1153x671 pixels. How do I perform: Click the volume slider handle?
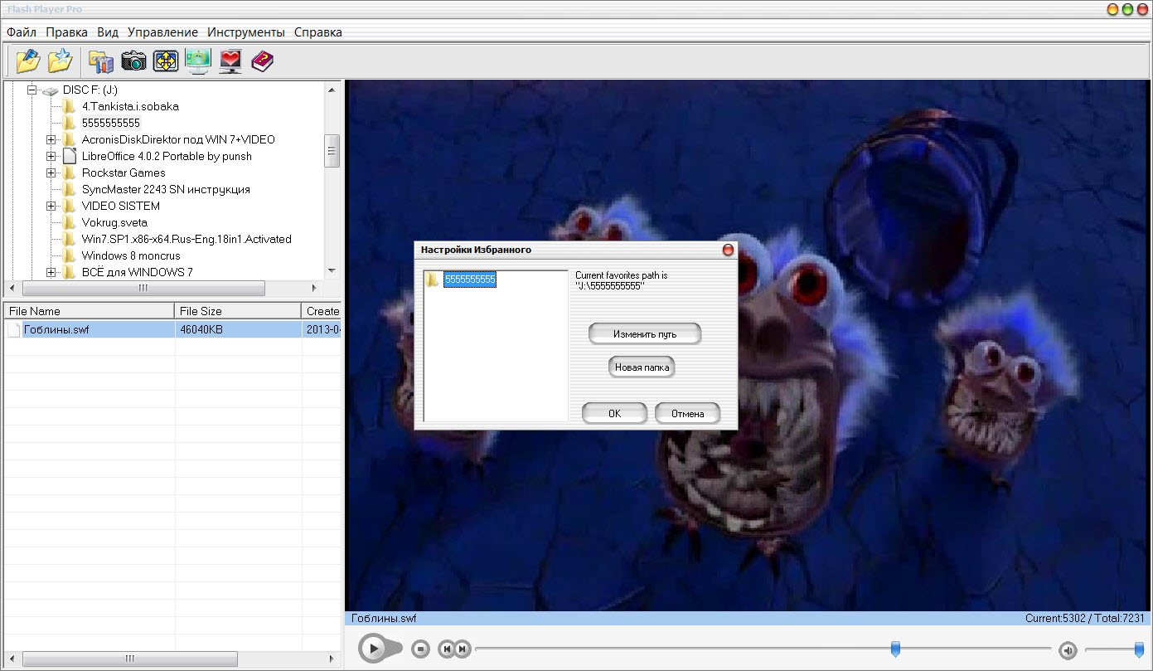[1140, 649]
